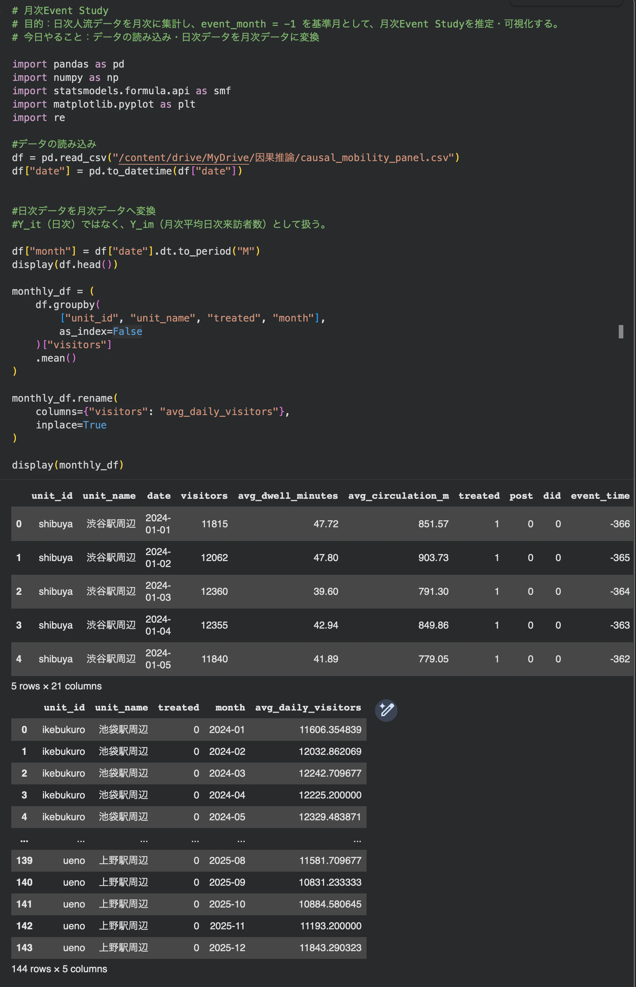Image resolution: width=636 pixels, height=987 pixels.
Task: Click the statsmodels.formula.api import line
Action: tap(121, 91)
